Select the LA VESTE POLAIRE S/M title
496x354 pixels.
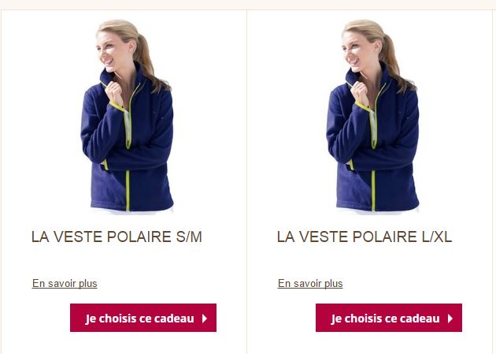pyautogui.click(x=117, y=237)
